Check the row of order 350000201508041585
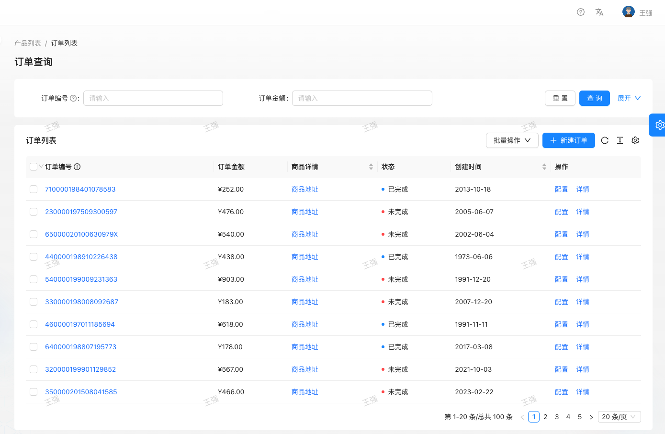665x434 pixels. pos(34,392)
